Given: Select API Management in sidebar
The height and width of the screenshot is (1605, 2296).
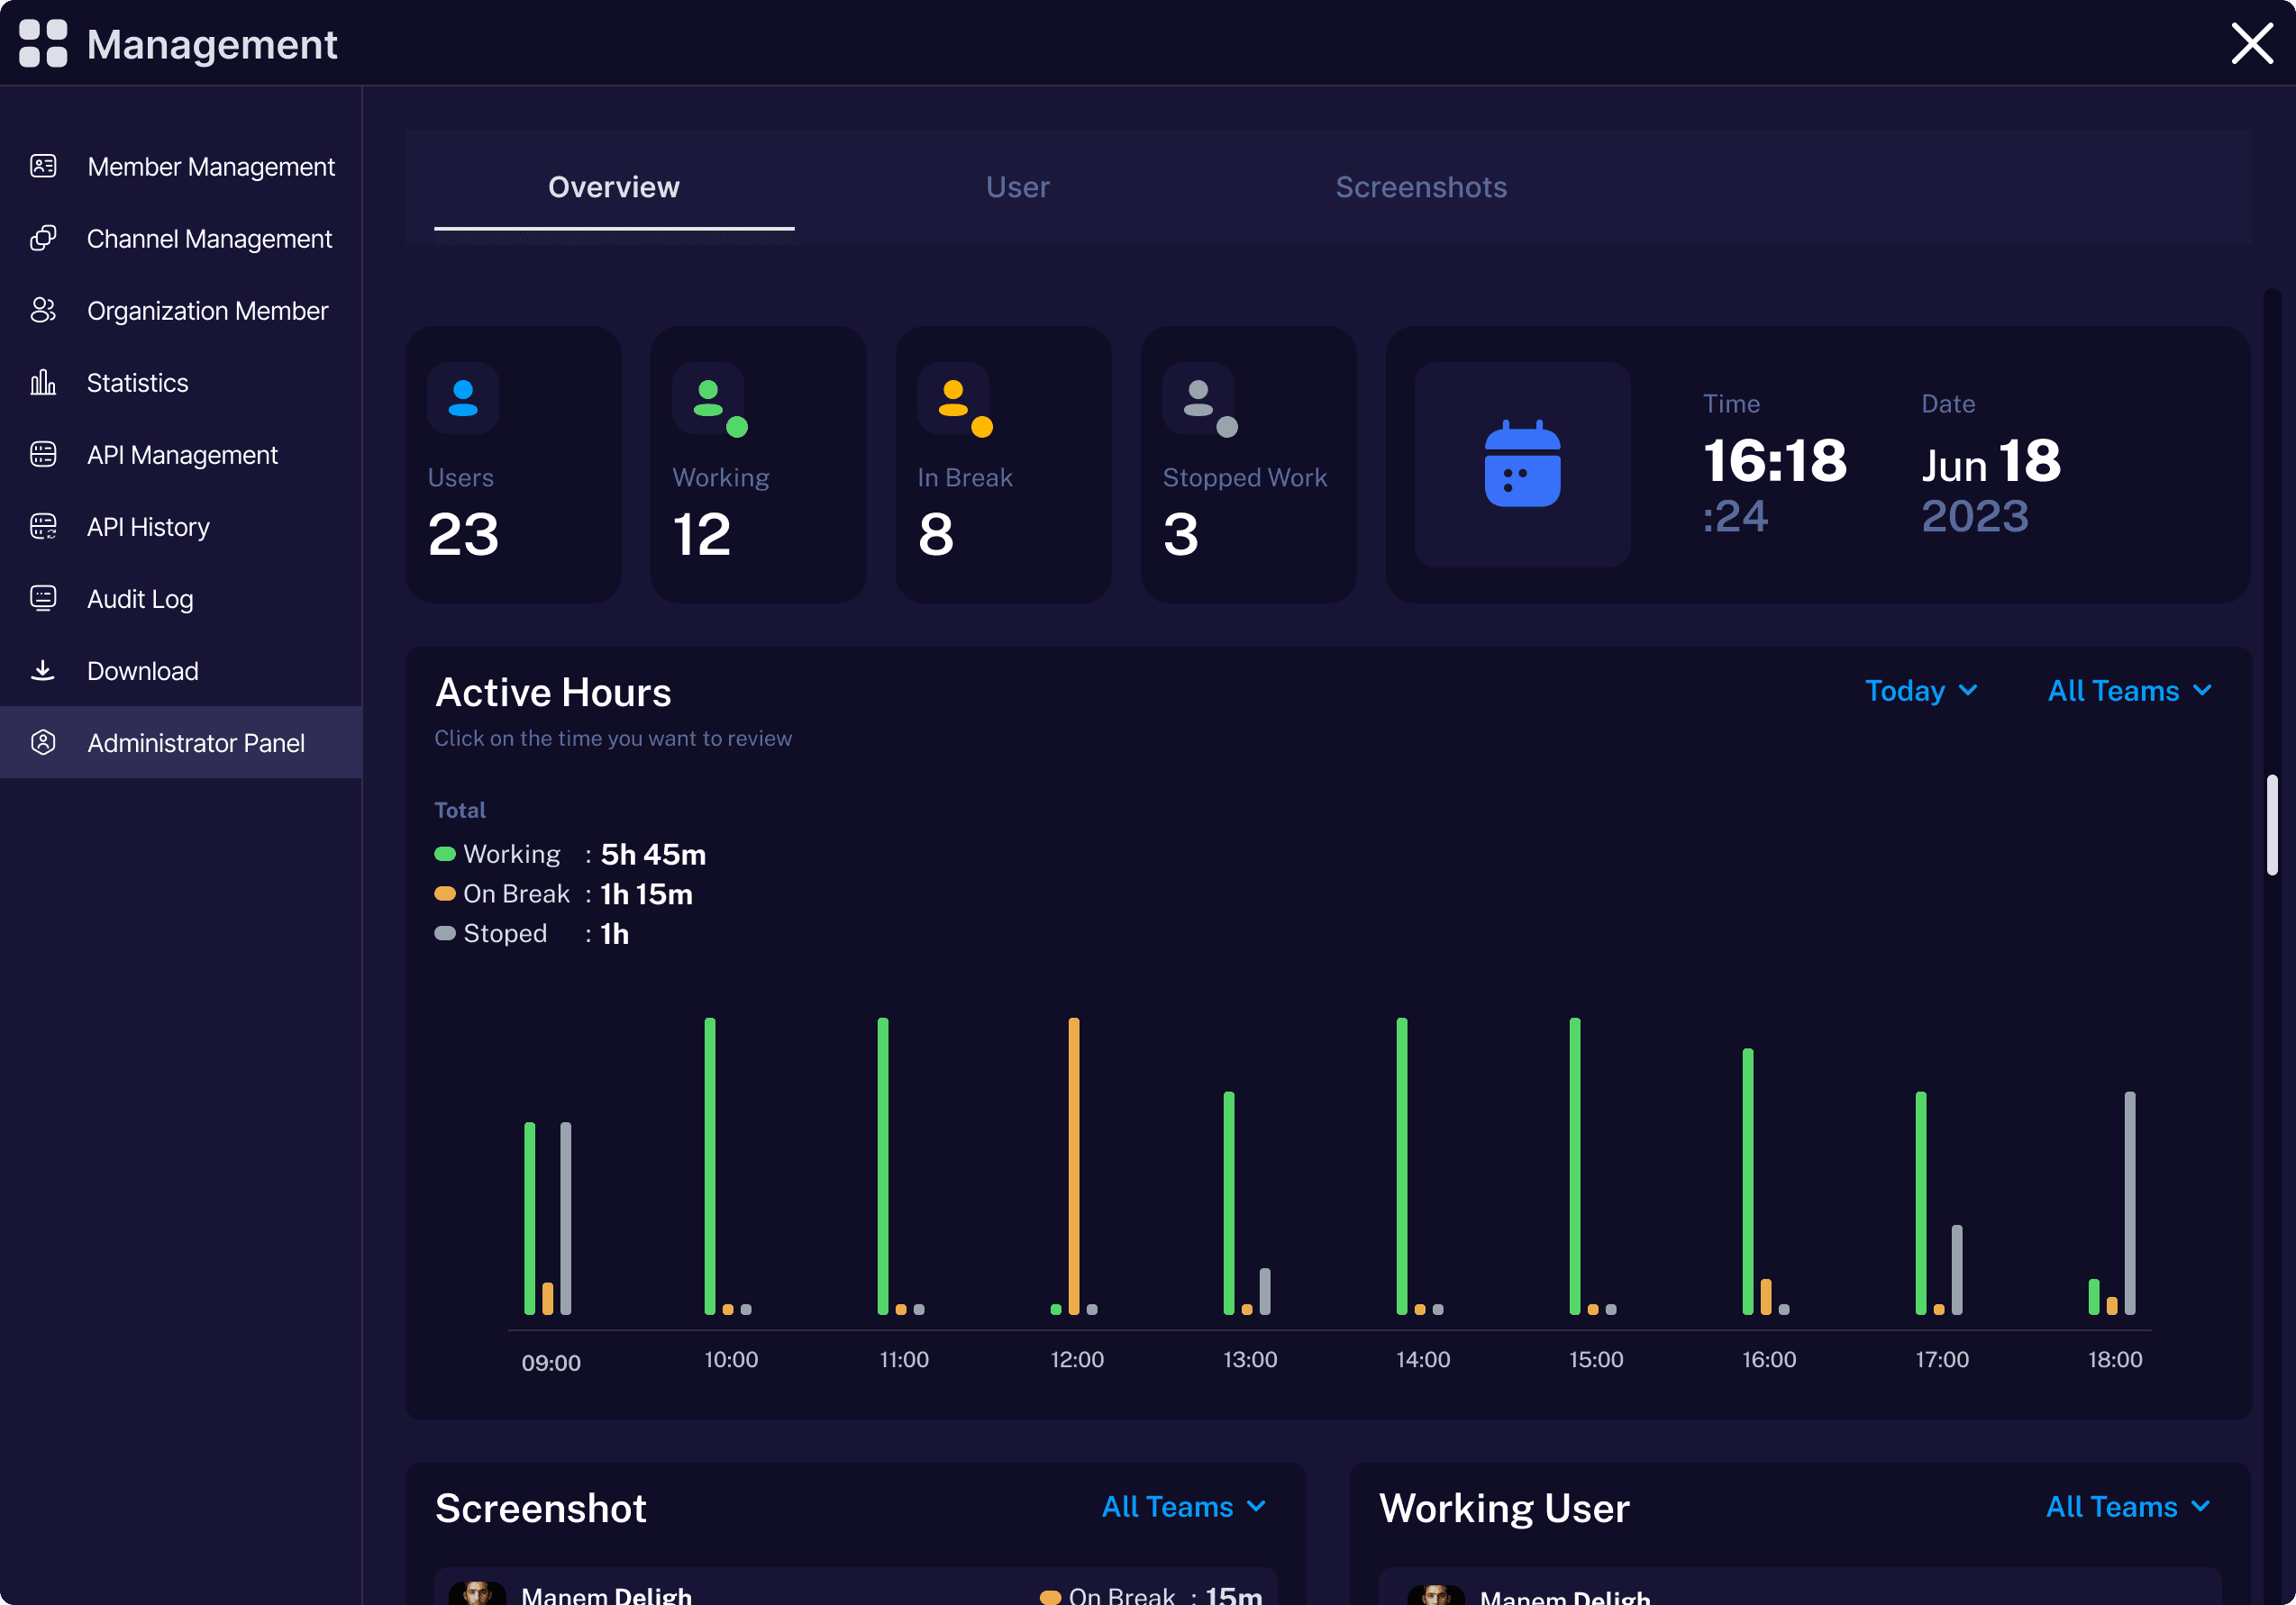Looking at the screenshot, I should [182, 455].
